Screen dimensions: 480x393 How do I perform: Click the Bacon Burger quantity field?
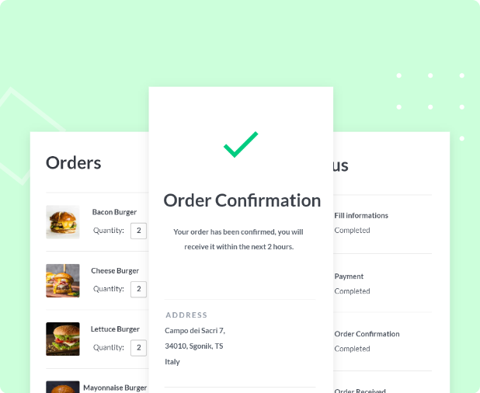(x=138, y=231)
